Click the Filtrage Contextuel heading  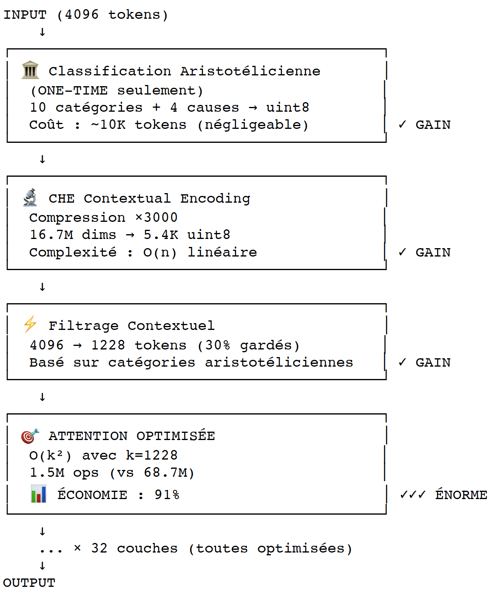[x=131, y=326]
